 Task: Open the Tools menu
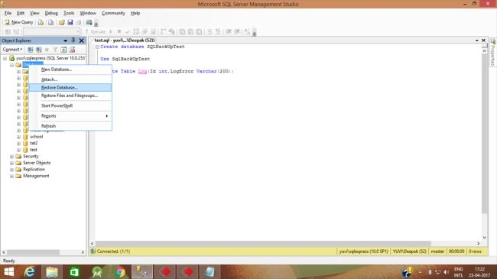coord(69,13)
